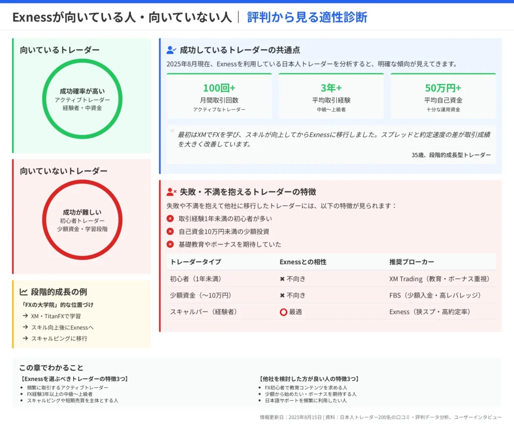Click the cross mark in the 初心者（1年未満） row

point(282,279)
